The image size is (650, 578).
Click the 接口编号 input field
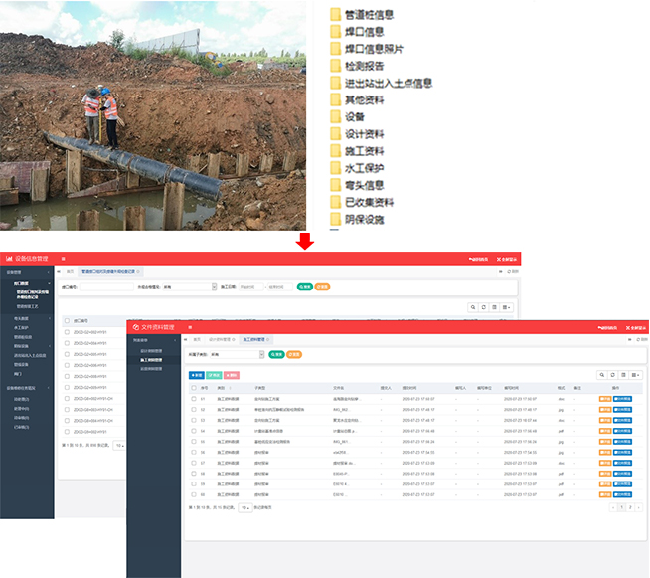(104, 287)
